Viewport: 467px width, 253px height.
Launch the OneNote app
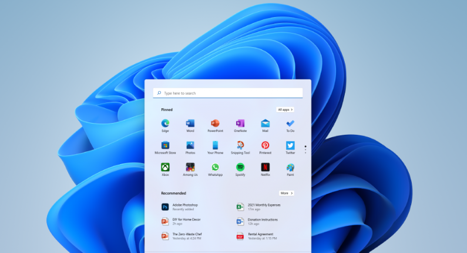click(240, 124)
